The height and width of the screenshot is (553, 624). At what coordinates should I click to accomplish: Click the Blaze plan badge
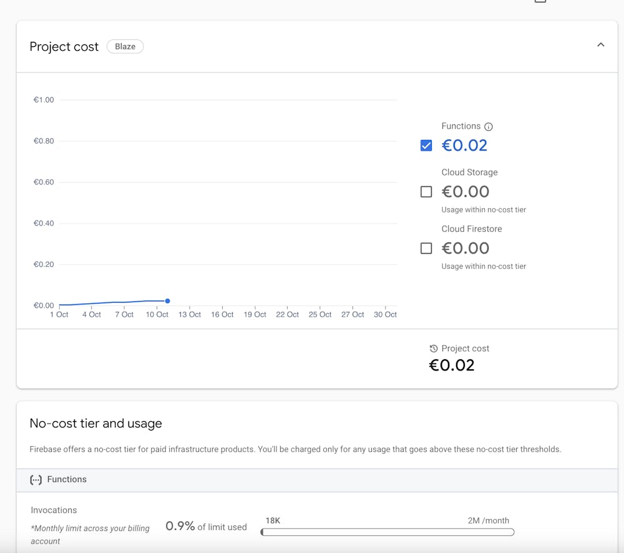pos(125,46)
